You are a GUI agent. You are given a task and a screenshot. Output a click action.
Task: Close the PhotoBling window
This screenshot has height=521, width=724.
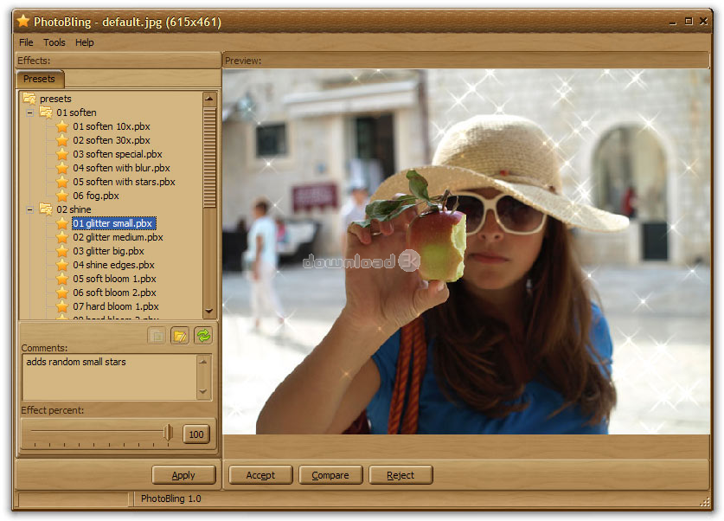[703, 22]
